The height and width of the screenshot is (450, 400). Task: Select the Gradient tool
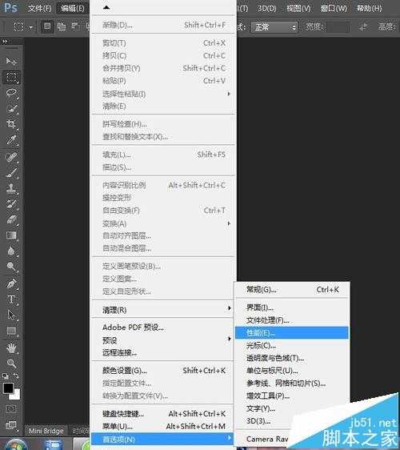tap(11, 235)
